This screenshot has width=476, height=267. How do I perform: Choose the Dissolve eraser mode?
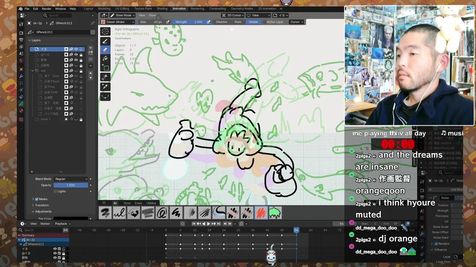221,22
